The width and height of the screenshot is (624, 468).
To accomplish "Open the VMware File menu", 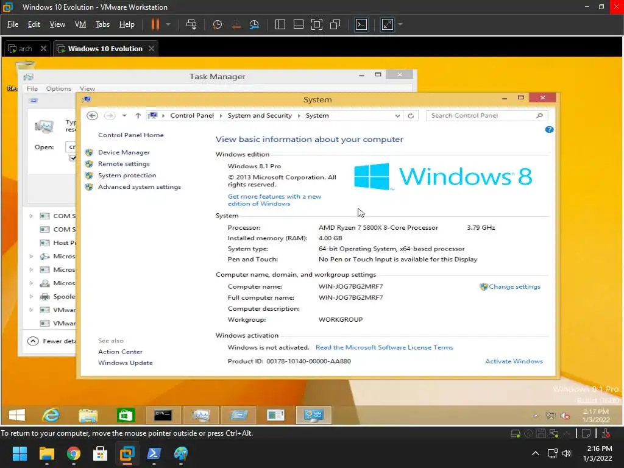I will tap(13, 24).
